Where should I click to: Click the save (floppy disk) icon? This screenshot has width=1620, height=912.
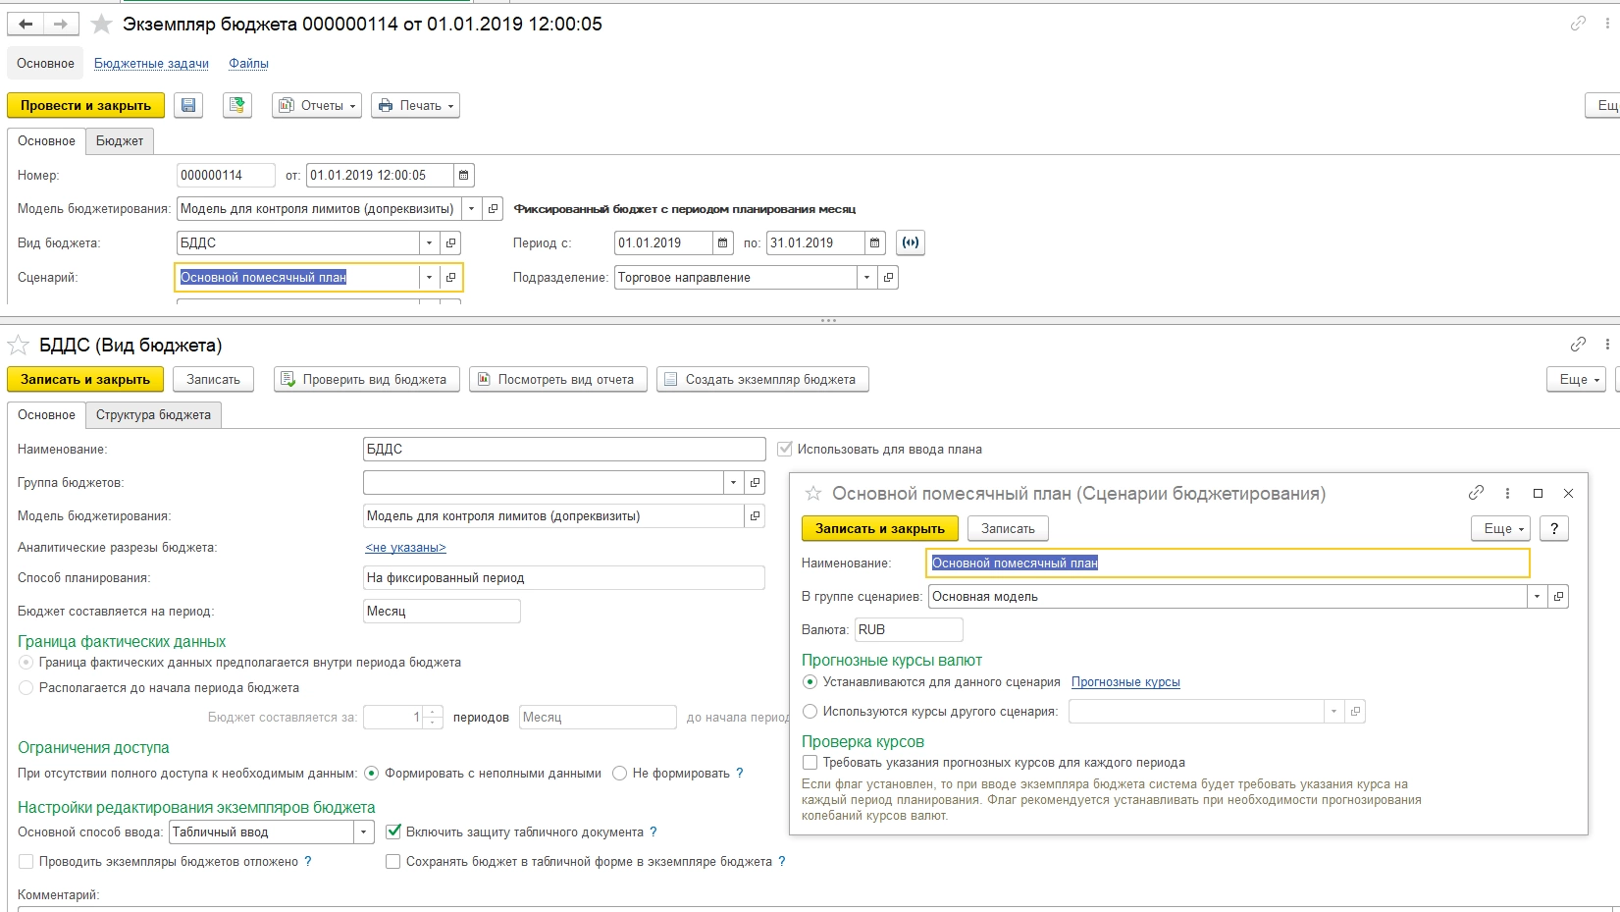click(188, 105)
